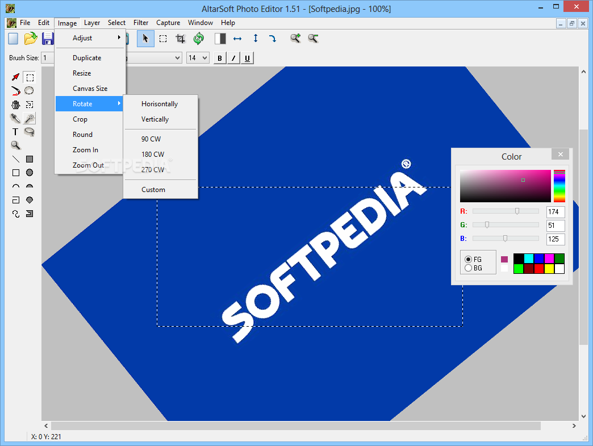Open the Filter menu
This screenshot has width=593, height=446.
point(141,23)
